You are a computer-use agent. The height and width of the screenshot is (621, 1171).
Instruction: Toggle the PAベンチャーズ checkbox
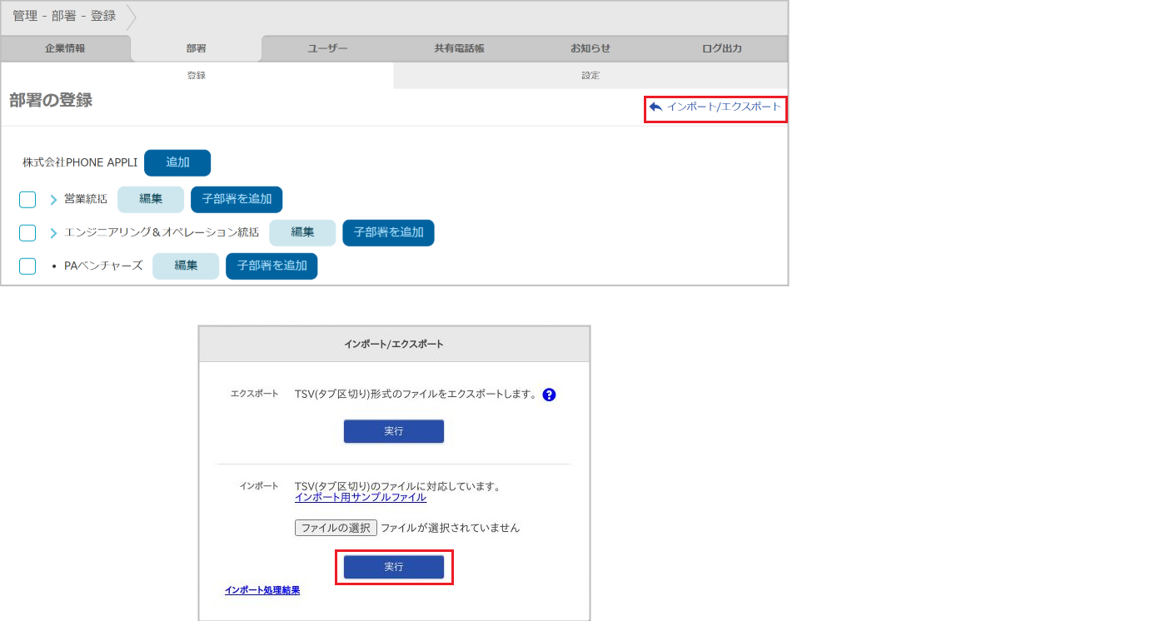coord(27,266)
